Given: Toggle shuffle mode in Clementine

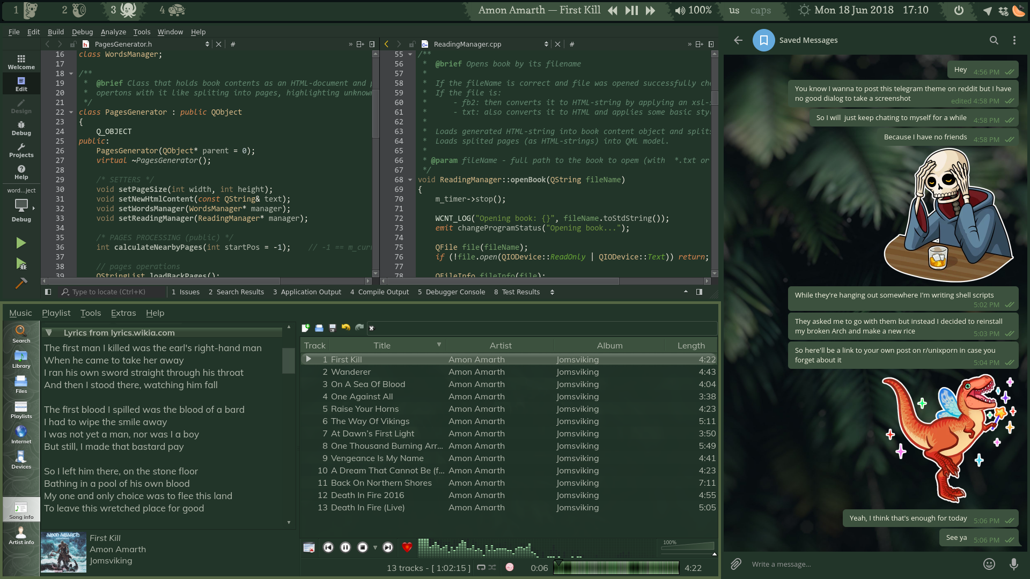Looking at the screenshot, I should click(x=492, y=567).
